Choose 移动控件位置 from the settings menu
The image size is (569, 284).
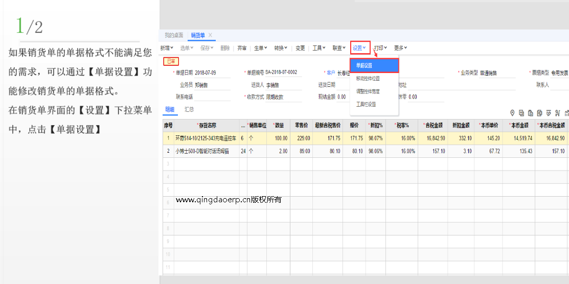368,79
